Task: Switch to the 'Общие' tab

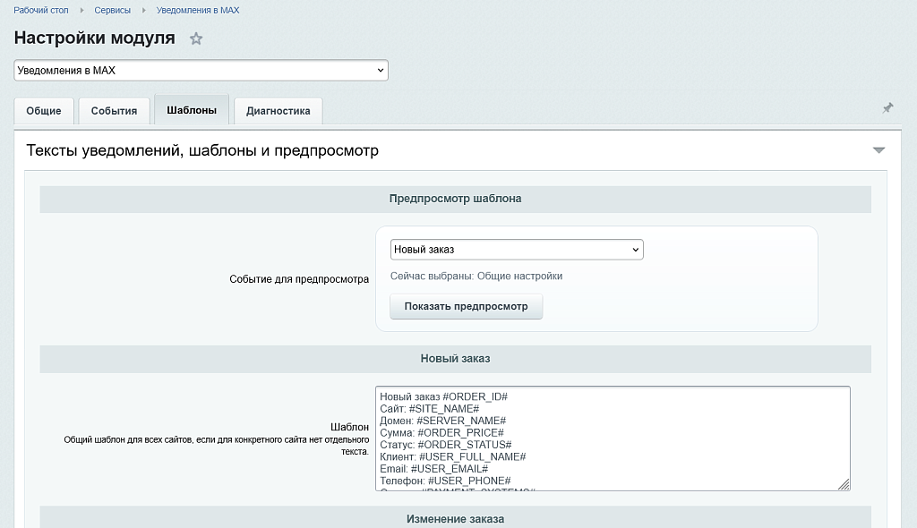Action: pyautogui.click(x=44, y=111)
